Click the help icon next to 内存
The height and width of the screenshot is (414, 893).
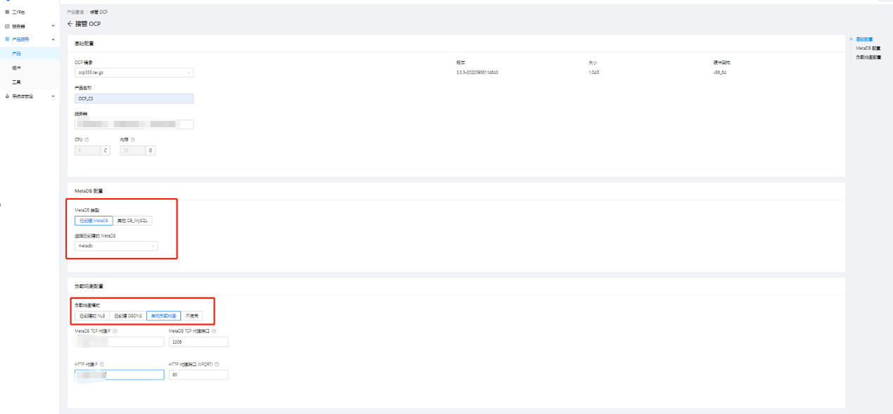click(x=132, y=139)
